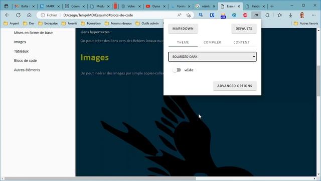Open the browser home page icon

pyautogui.click(x=29, y=15)
